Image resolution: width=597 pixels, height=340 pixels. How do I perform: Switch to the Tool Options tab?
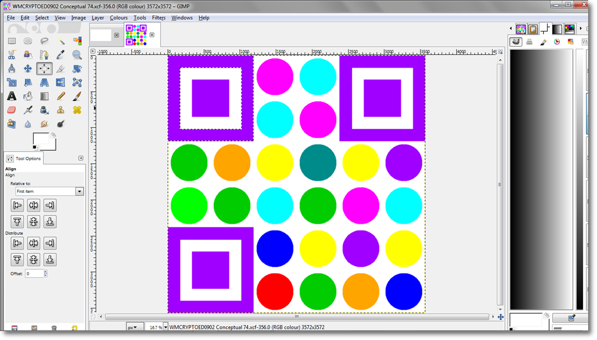point(24,158)
